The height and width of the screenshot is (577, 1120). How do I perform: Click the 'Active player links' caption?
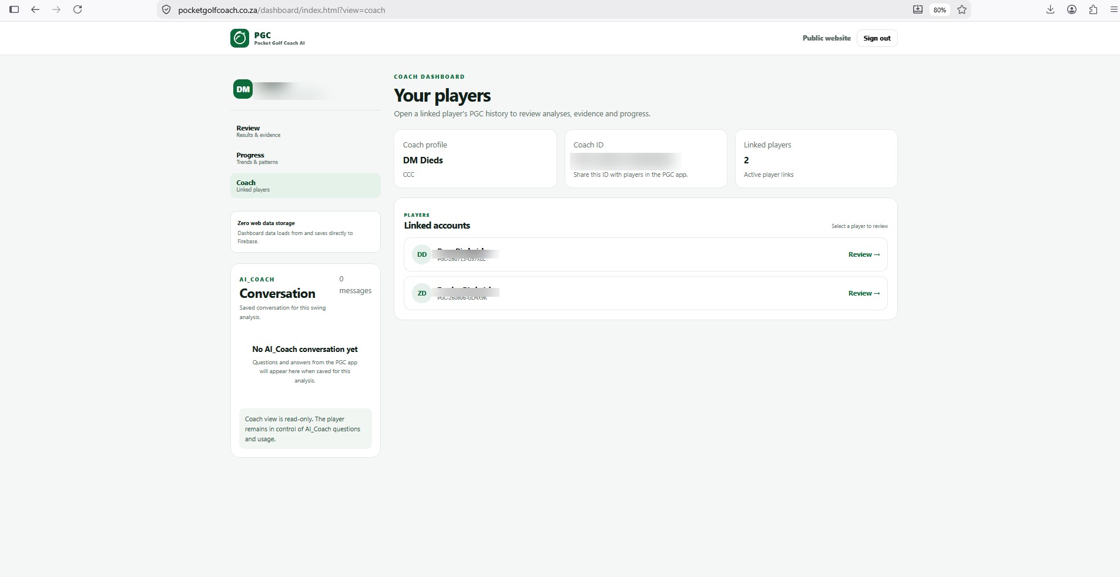pyautogui.click(x=769, y=175)
